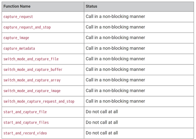The width and height of the screenshot is (196, 139).
Task: Click status text beside switch_mode_and_capture_array
Action: tap(115, 80)
